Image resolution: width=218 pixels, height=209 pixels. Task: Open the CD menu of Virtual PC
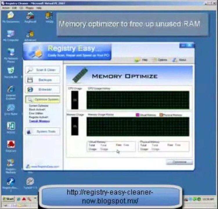tap(21, 8)
